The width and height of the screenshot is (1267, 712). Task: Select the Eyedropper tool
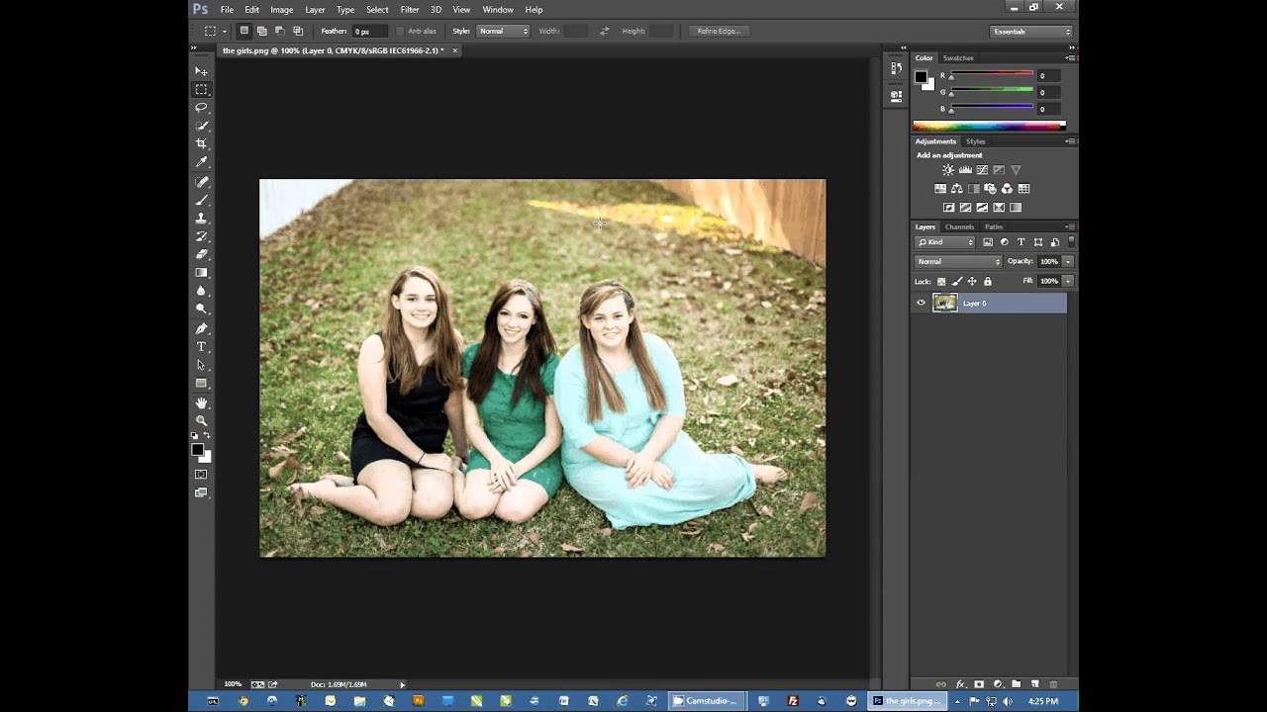201,162
